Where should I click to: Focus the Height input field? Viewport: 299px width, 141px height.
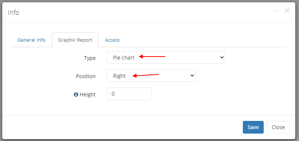point(129,94)
